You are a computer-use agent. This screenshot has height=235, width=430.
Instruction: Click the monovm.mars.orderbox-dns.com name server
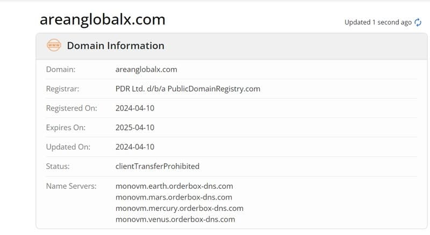tap(174, 197)
